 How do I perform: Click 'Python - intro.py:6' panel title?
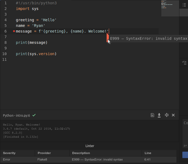pos(16,116)
